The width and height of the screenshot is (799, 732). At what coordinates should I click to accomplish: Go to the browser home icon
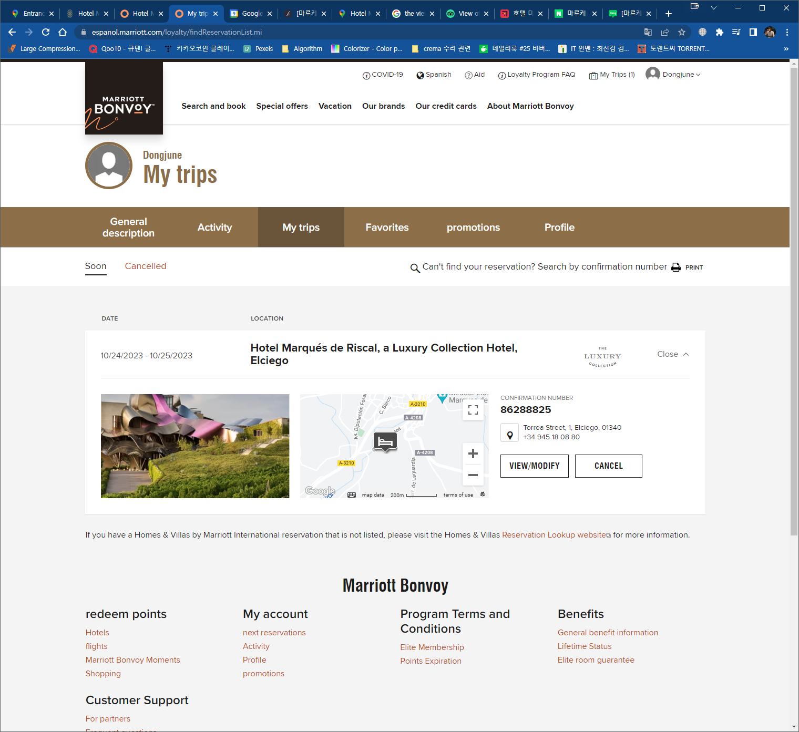(x=63, y=32)
